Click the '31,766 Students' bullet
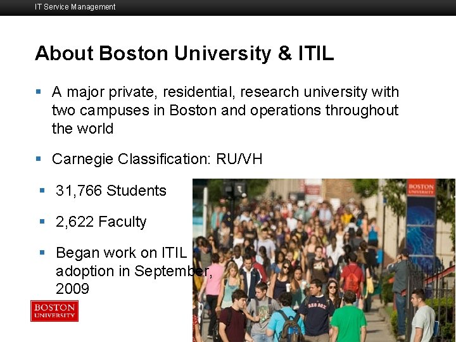 click(111, 191)
